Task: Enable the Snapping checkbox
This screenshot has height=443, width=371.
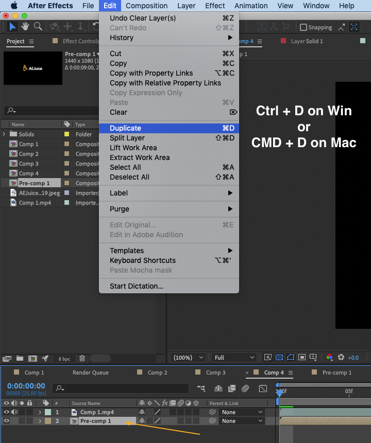Action: [x=303, y=27]
